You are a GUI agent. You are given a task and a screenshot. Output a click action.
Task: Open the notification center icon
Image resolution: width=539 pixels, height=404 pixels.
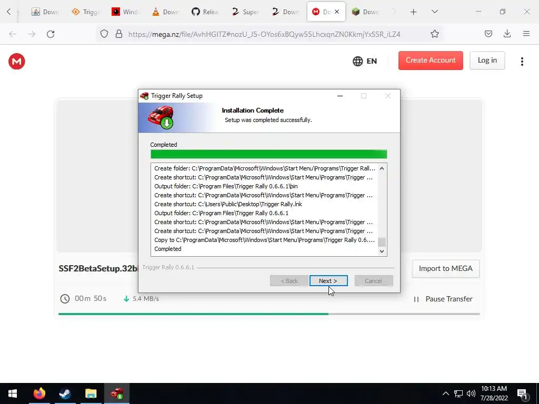pyautogui.click(x=522, y=394)
